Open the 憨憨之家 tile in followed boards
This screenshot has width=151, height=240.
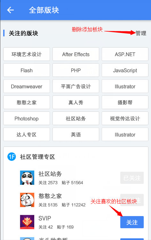[x=27, y=102]
